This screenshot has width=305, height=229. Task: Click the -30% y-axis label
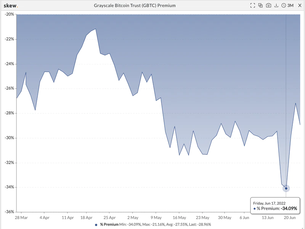tap(9, 138)
